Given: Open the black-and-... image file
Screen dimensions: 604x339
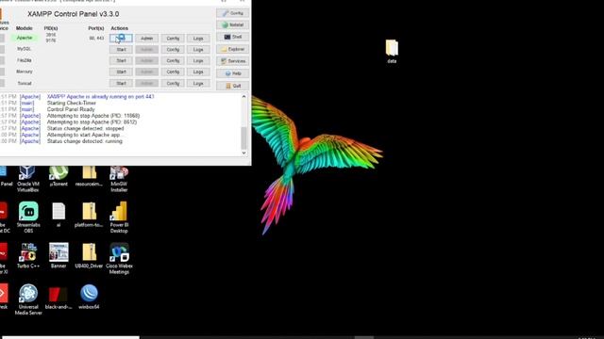Looking at the screenshot, I should tap(59, 298).
